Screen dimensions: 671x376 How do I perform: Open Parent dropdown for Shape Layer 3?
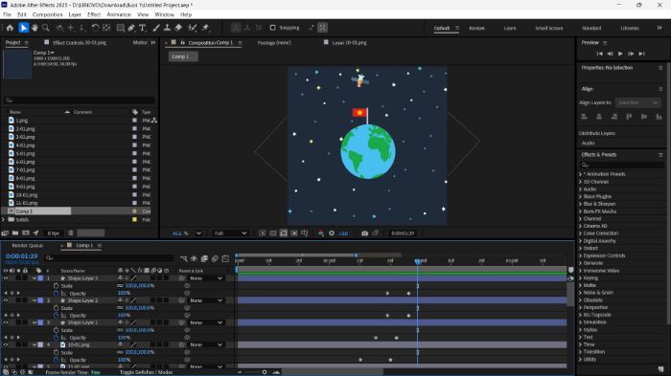click(206, 278)
